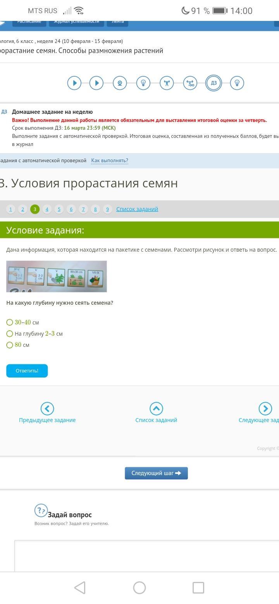Click the question mark icon beside Задай вопрос
The width and height of the screenshot is (279, 604).
click(41, 511)
